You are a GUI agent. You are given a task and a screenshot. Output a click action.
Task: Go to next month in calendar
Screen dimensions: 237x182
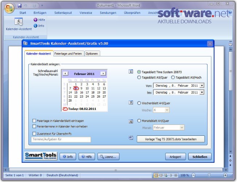click(x=103, y=74)
